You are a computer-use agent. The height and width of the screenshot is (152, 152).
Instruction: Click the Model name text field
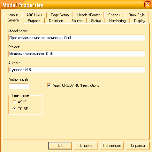pyautogui.click(x=77, y=38)
